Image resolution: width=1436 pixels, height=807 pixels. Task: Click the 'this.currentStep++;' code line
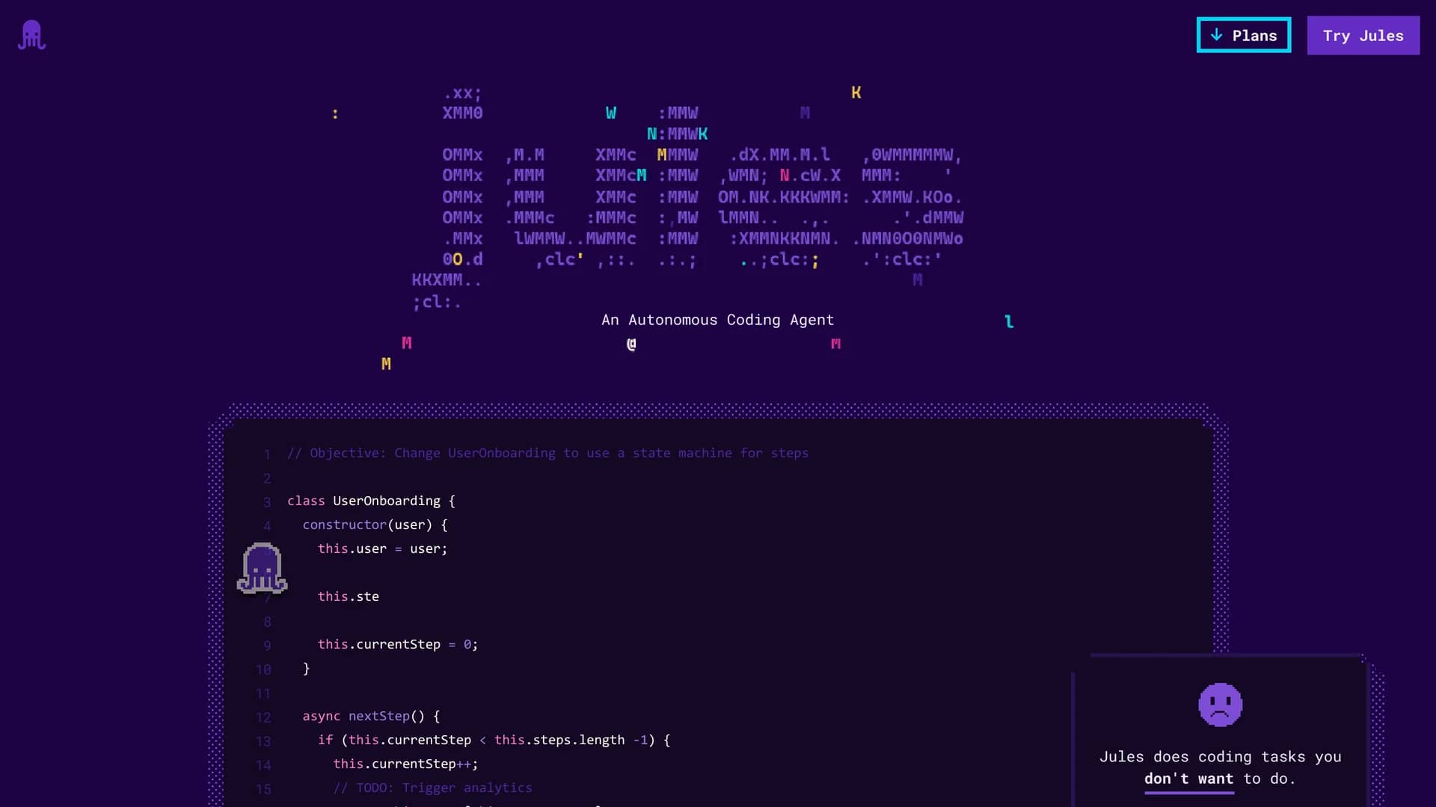[405, 764]
